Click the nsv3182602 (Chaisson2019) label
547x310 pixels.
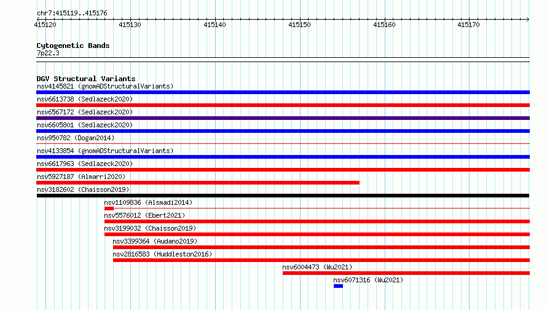click(x=83, y=189)
